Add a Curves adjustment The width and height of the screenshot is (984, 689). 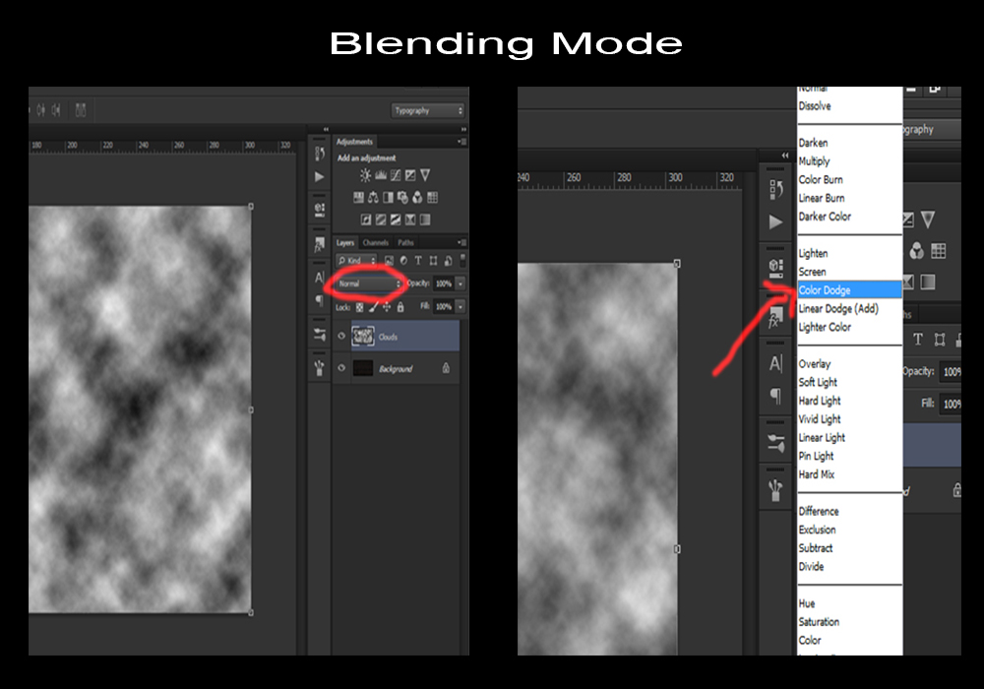click(x=396, y=175)
